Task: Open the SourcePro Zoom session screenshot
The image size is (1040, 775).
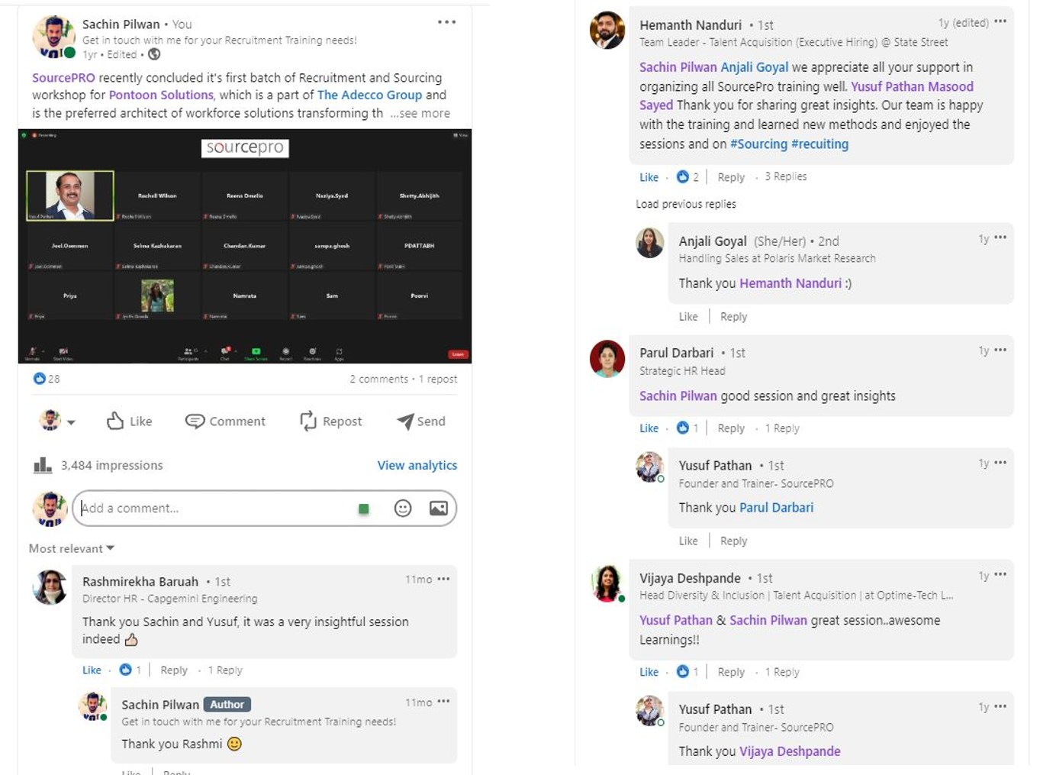Action: pos(244,246)
